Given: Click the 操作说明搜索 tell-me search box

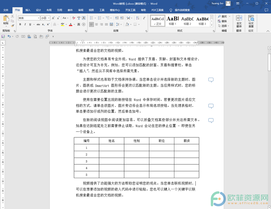Looking at the screenshot, I should pyautogui.click(x=182, y=10).
